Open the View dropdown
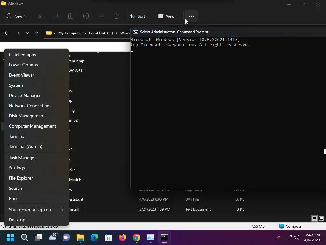326x245 pixels. pos(168,16)
